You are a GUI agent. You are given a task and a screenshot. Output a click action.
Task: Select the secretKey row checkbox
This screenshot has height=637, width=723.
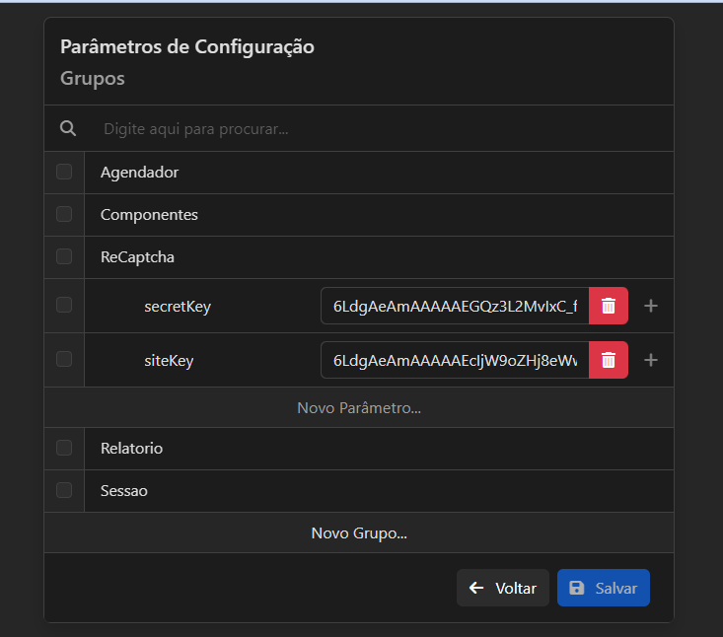click(x=64, y=305)
